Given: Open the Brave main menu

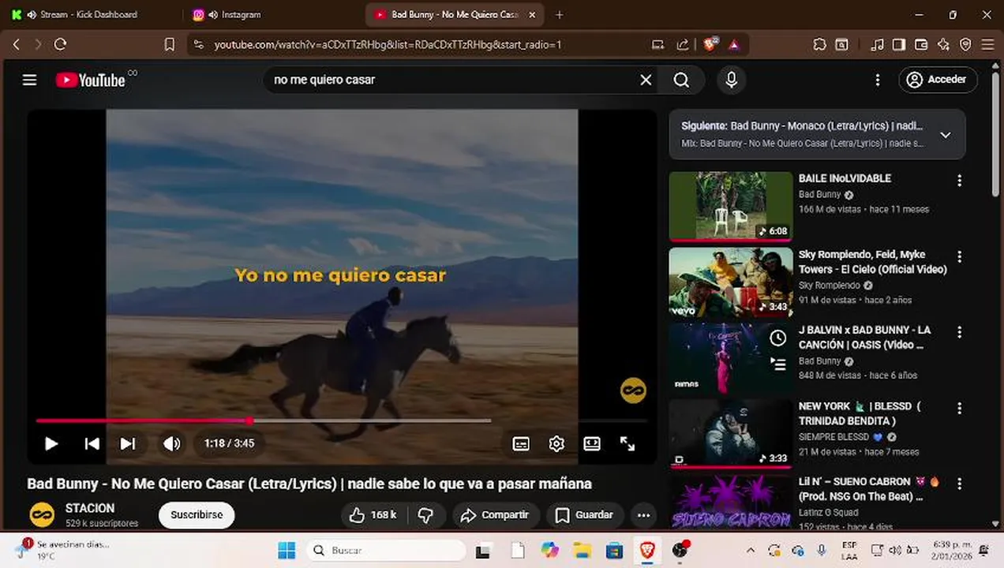Looking at the screenshot, I should tap(987, 45).
